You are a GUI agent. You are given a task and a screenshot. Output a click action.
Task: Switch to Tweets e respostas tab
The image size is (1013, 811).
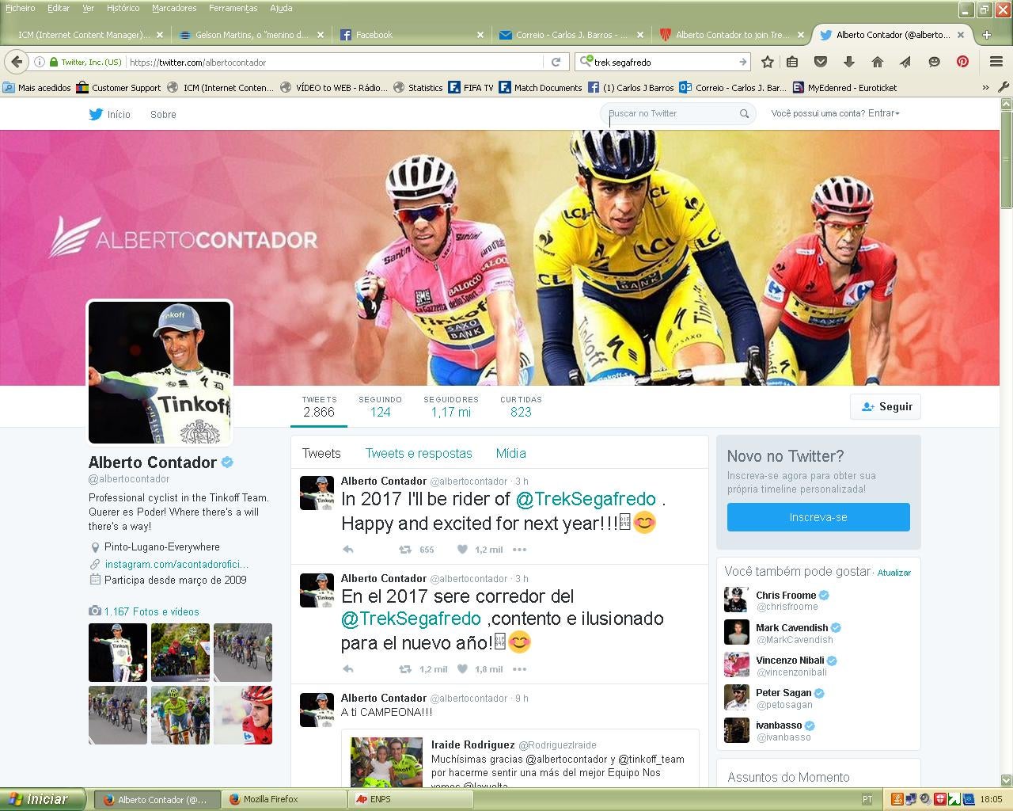(418, 453)
